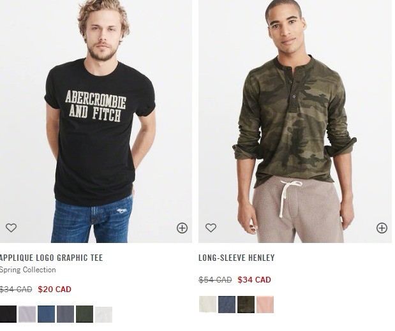Click the Spring Collection label
This screenshot has width=395, height=331.
tap(27, 270)
